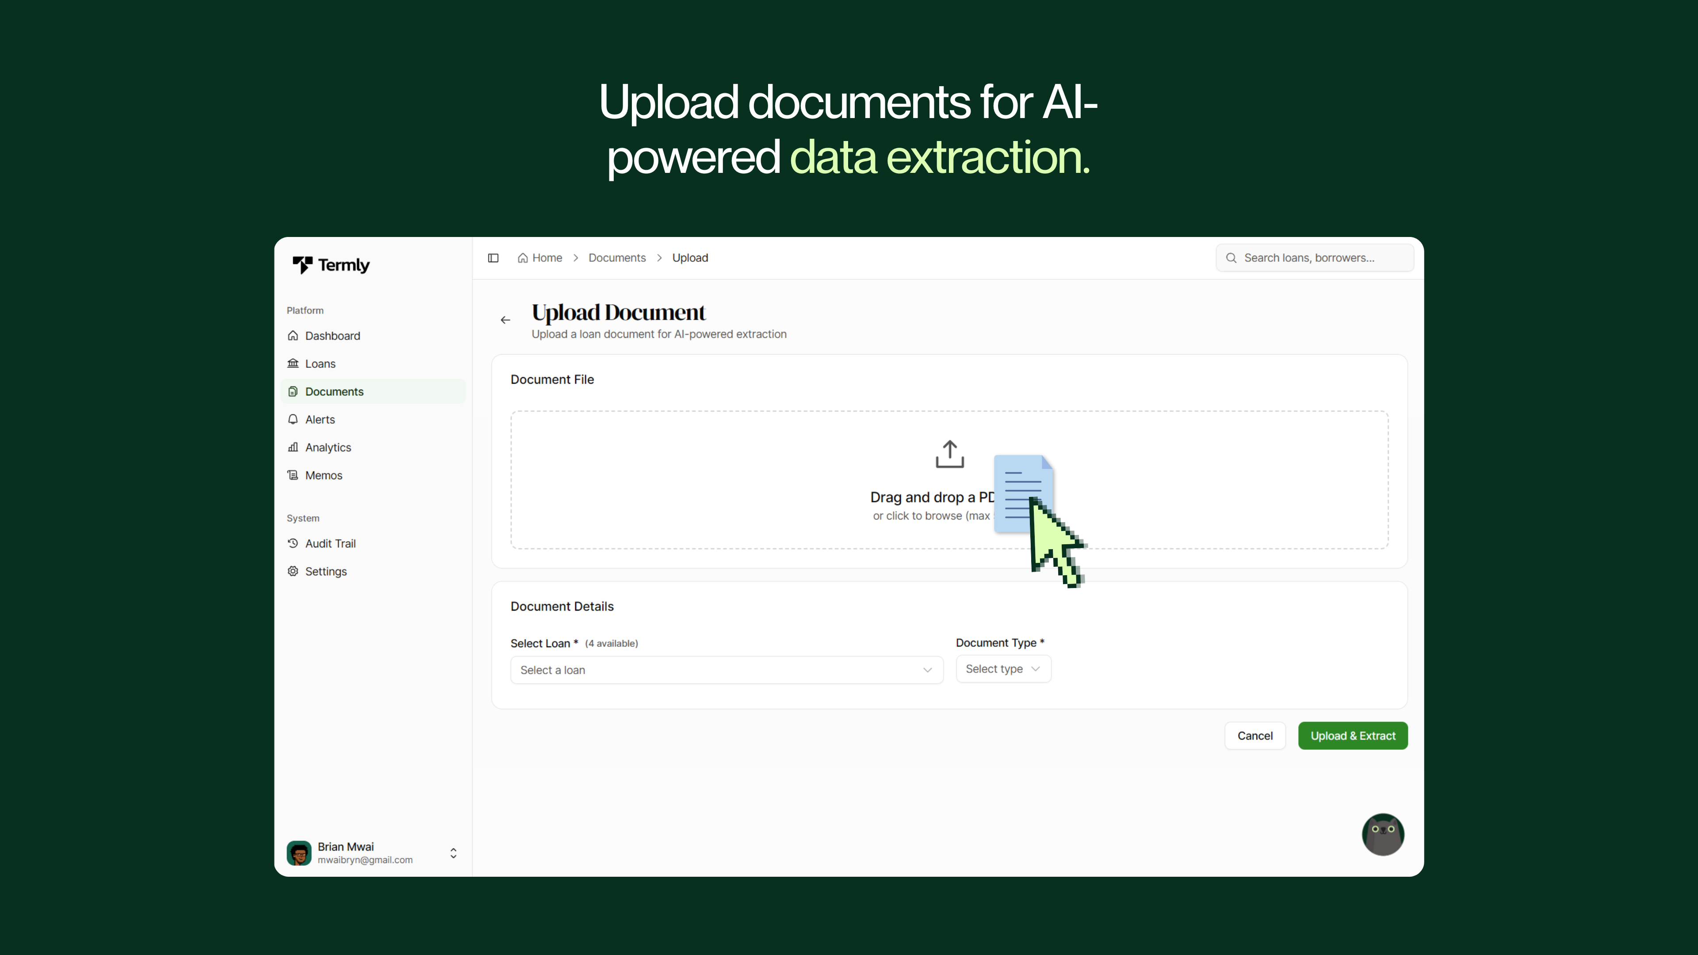This screenshot has height=955, width=1698.
Task: Click the Termly logo
Action: click(331, 265)
